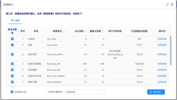The image size is (177, 100).
Task: Toggle overwrite checkbox for 业务实体关系 row
Action: pos(12,76)
